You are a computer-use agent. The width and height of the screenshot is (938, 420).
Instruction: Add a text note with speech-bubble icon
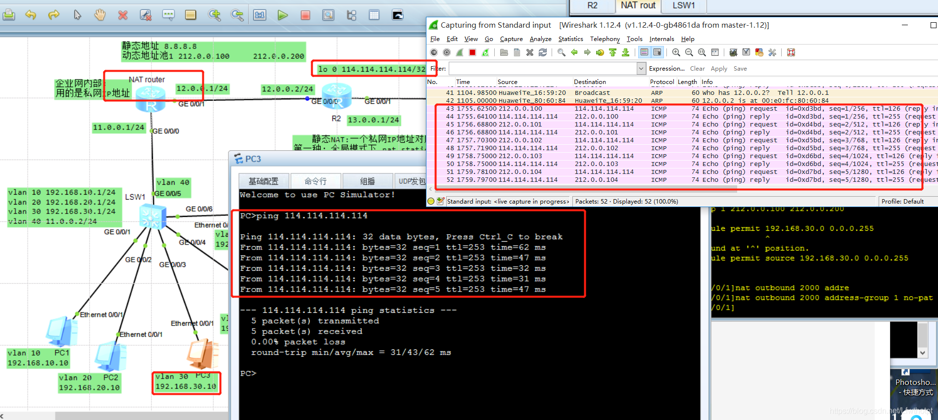[168, 15]
